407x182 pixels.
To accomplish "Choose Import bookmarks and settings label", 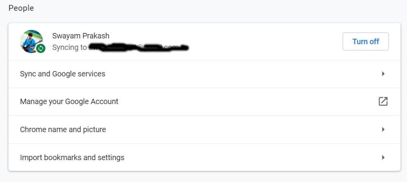I will pos(72,158).
